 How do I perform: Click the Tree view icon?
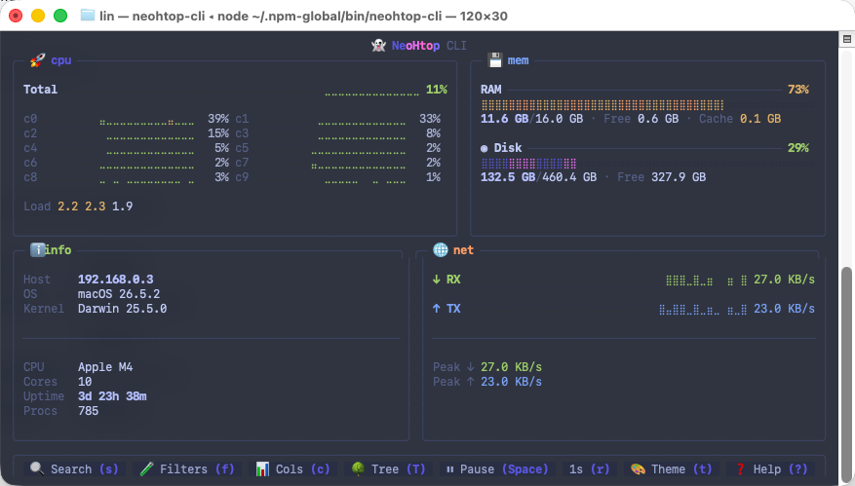click(x=358, y=468)
